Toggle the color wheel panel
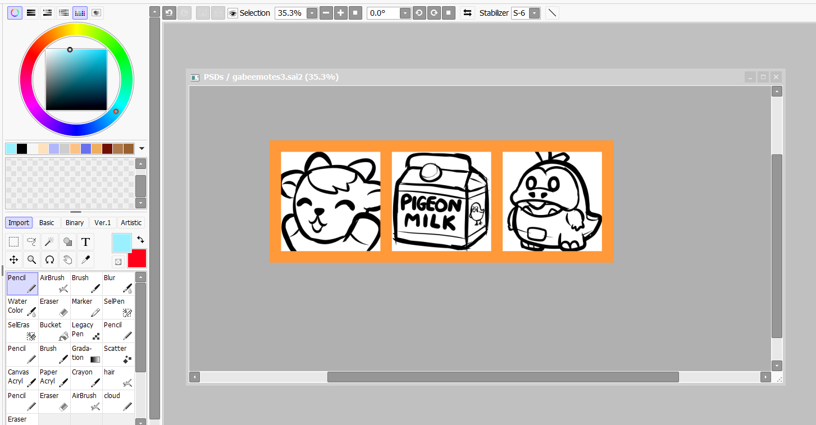The height and width of the screenshot is (425, 816). pos(15,12)
